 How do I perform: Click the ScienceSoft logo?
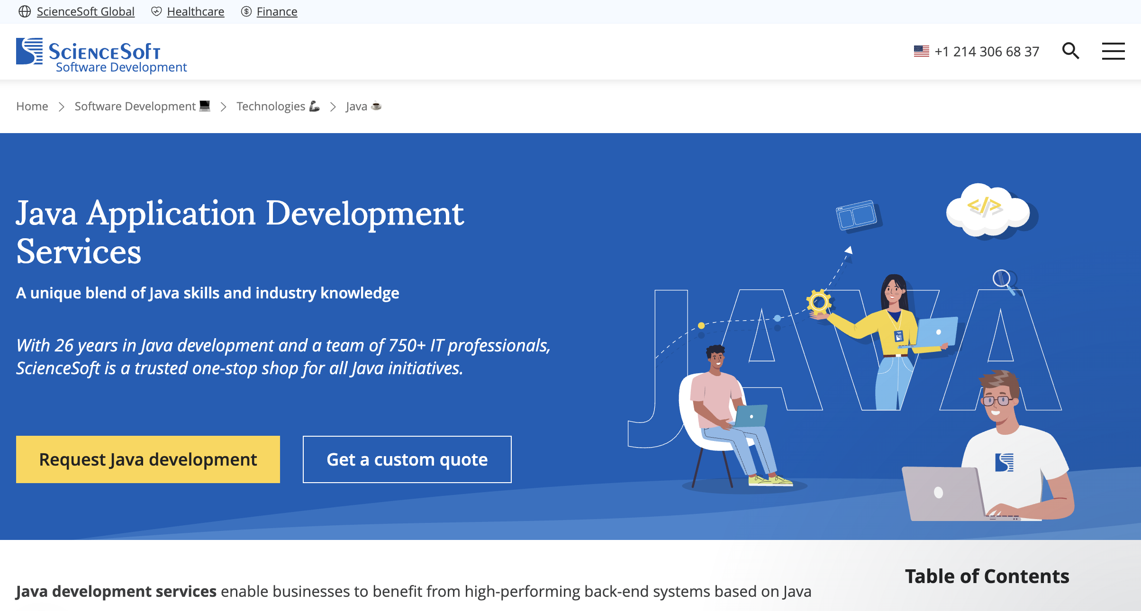[89, 51]
